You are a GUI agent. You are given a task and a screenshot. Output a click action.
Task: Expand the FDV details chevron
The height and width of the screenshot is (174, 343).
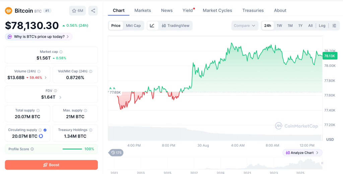[60, 97]
